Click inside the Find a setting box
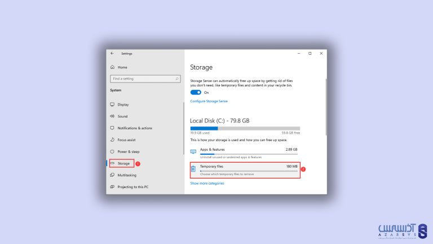433x244 pixels. (x=143, y=79)
